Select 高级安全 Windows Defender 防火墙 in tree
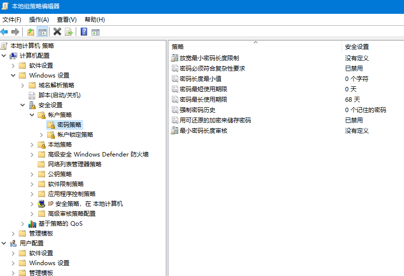404x276 pixels. click(x=98, y=155)
